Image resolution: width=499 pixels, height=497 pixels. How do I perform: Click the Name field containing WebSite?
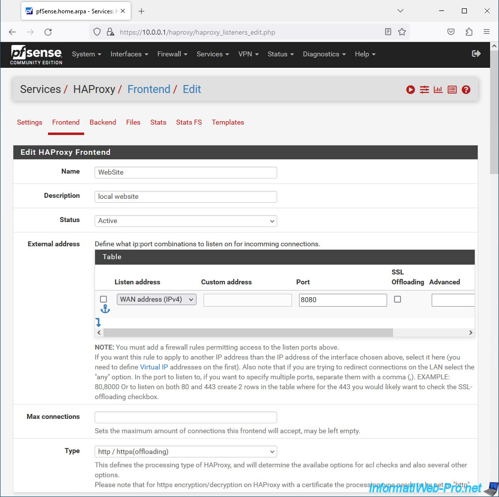(186, 173)
